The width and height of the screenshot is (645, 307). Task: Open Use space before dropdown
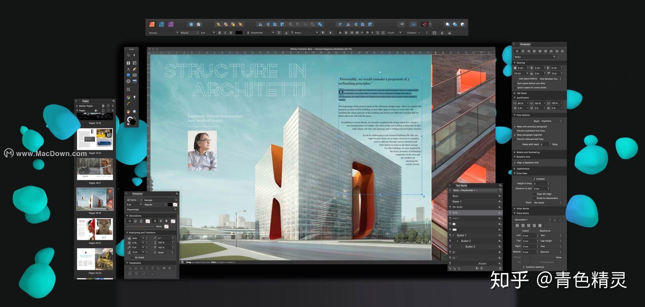click(x=550, y=79)
